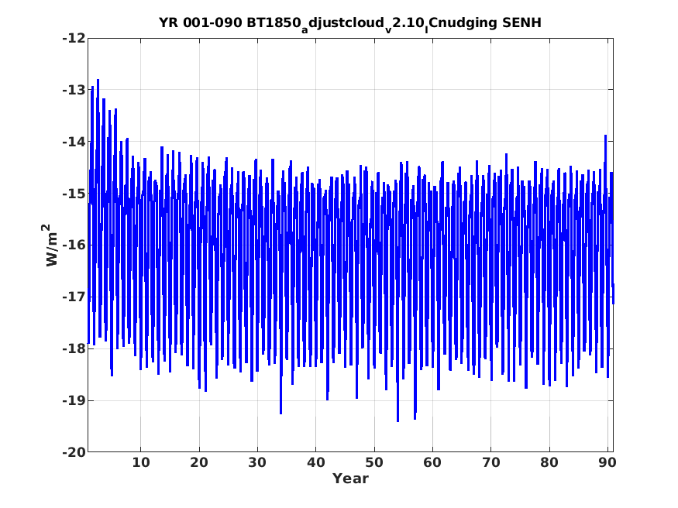Select the 'W/m²' y-axis label

(51, 245)
